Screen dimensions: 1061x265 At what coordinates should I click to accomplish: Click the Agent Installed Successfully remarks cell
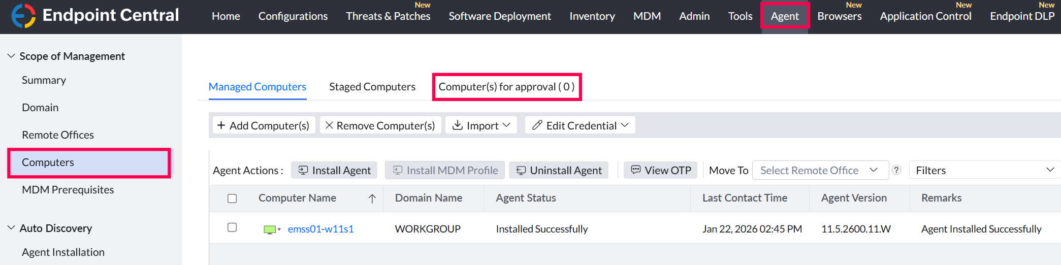pos(981,229)
